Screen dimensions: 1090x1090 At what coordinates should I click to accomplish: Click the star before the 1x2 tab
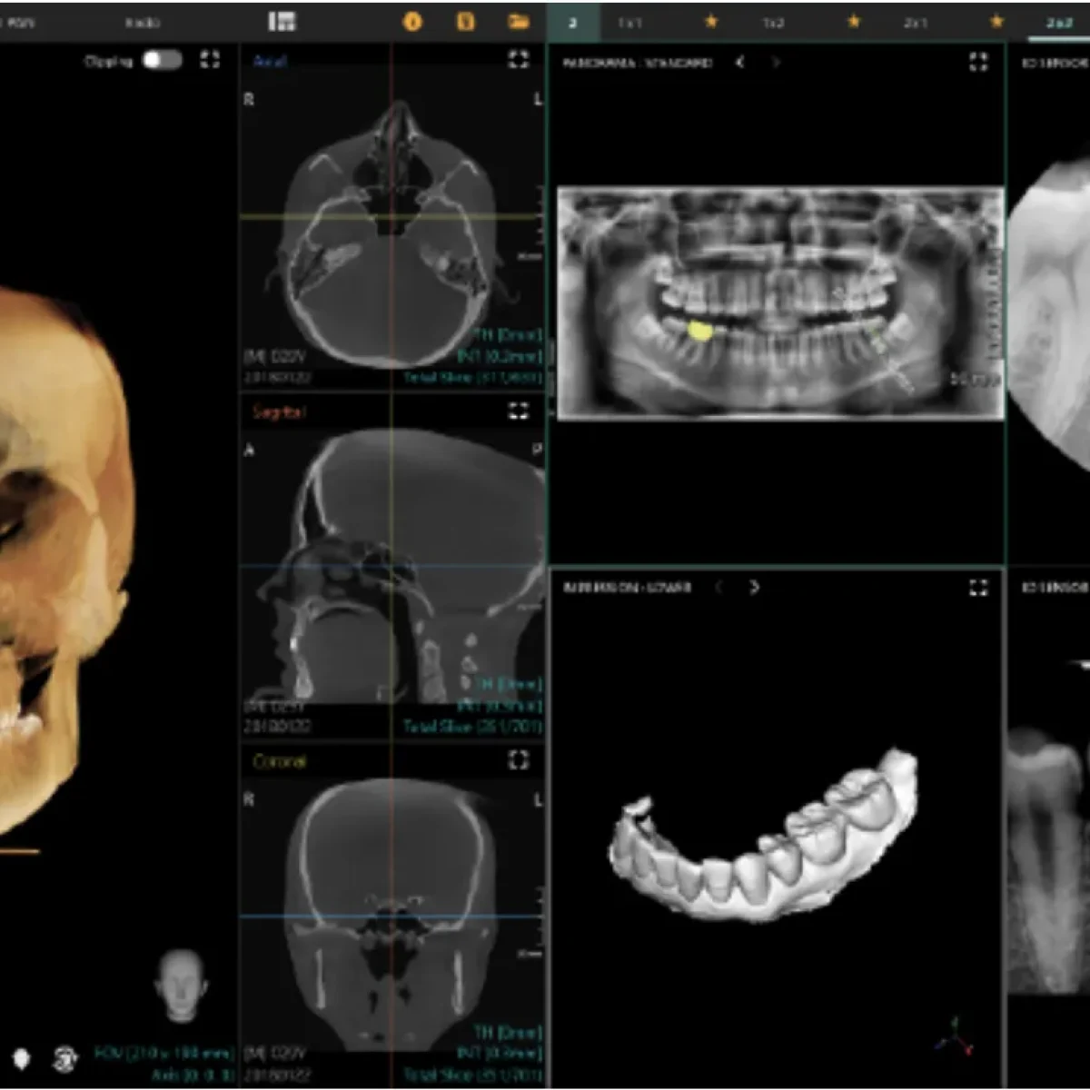point(711,22)
